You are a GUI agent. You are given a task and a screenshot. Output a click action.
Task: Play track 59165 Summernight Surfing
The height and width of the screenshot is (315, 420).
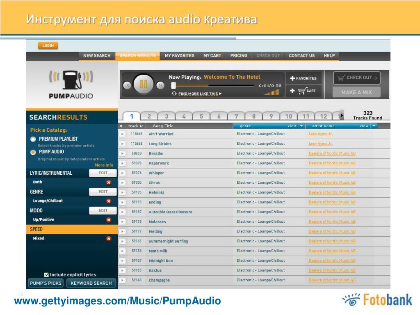click(x=122, y=241)
